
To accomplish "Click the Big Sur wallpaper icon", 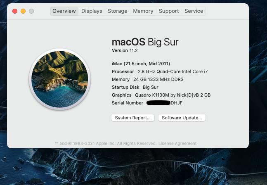I will [x=60, y=79].
